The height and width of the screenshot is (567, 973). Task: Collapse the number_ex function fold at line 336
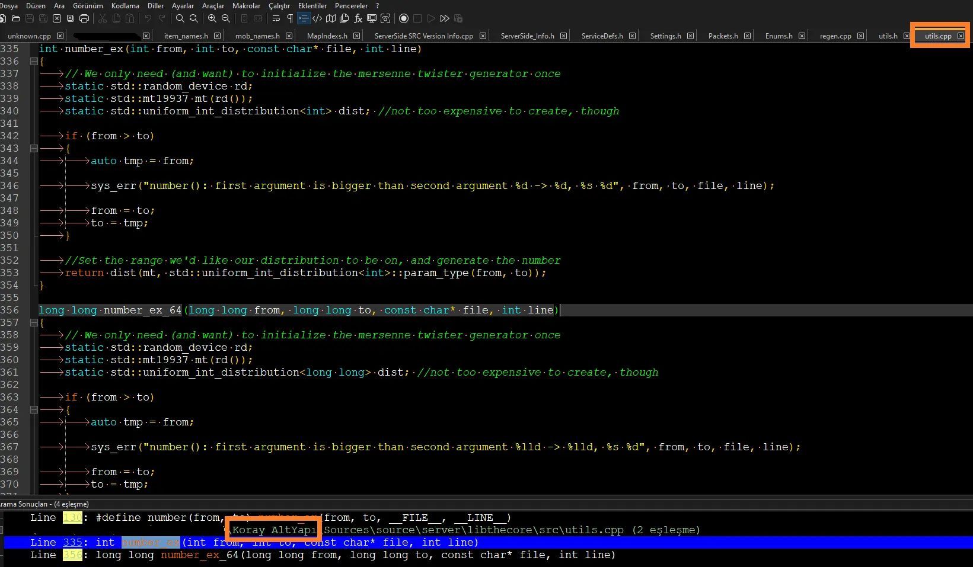point(34,62)
